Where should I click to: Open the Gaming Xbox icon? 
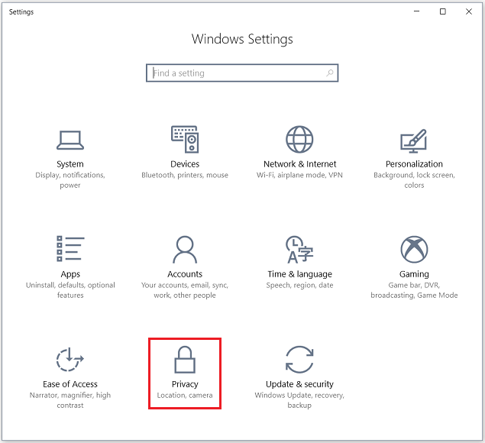pyautogui.click(x=414, y=249)
